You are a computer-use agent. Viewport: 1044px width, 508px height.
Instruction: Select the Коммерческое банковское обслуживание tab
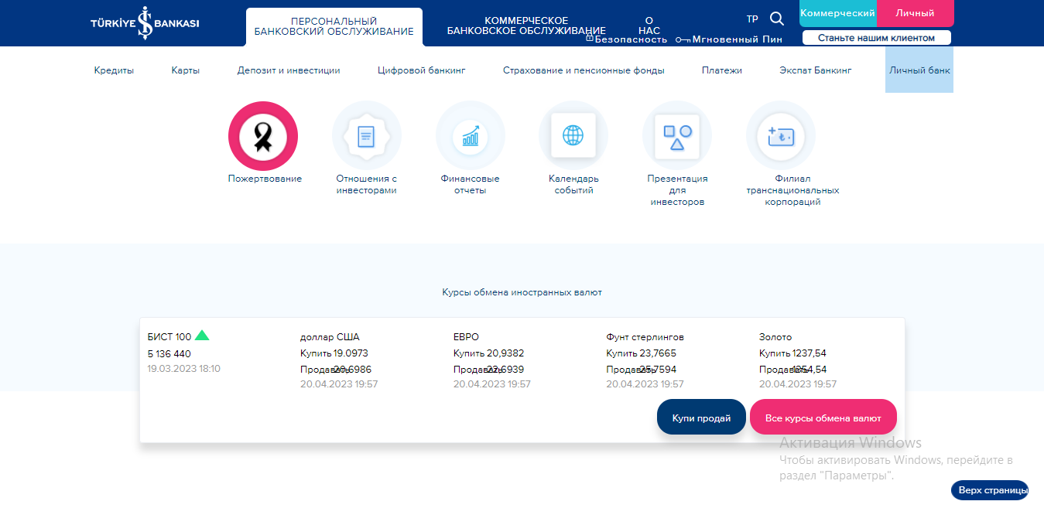click(x=526, y=26)
